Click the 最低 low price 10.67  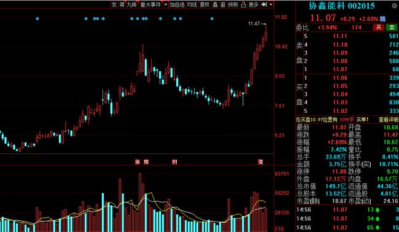pyautogui.click(x=392, y=142)
